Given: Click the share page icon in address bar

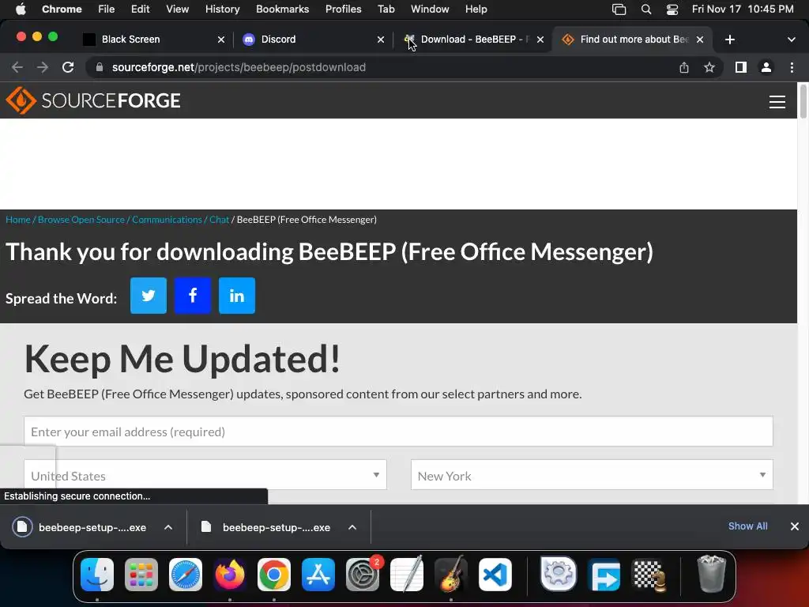Looking at the screenshot, I should pyautogui.click(x=684, y=67).
